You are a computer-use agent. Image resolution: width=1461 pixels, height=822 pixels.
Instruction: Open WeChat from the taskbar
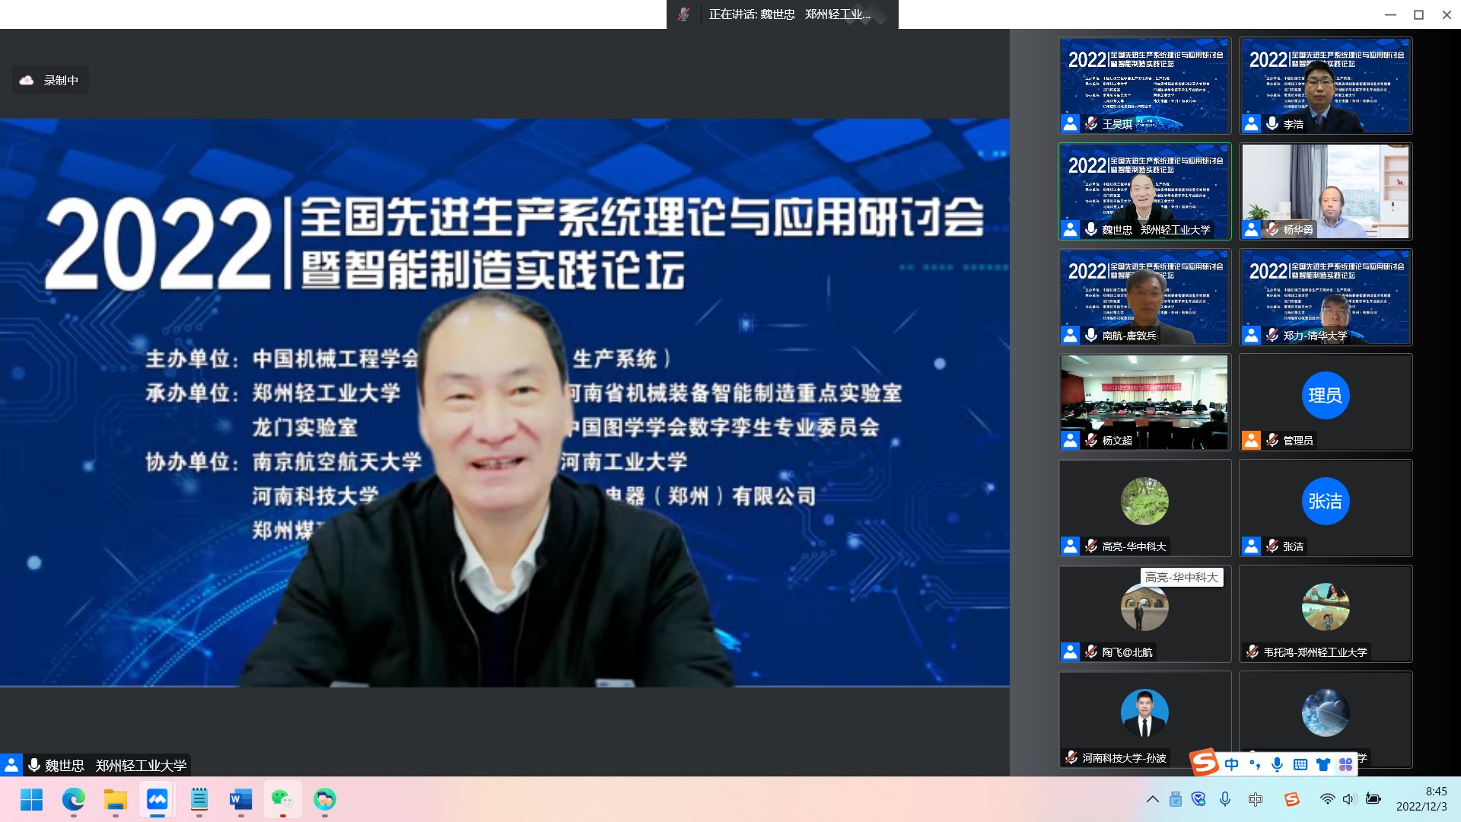click(x=282, y=799)
